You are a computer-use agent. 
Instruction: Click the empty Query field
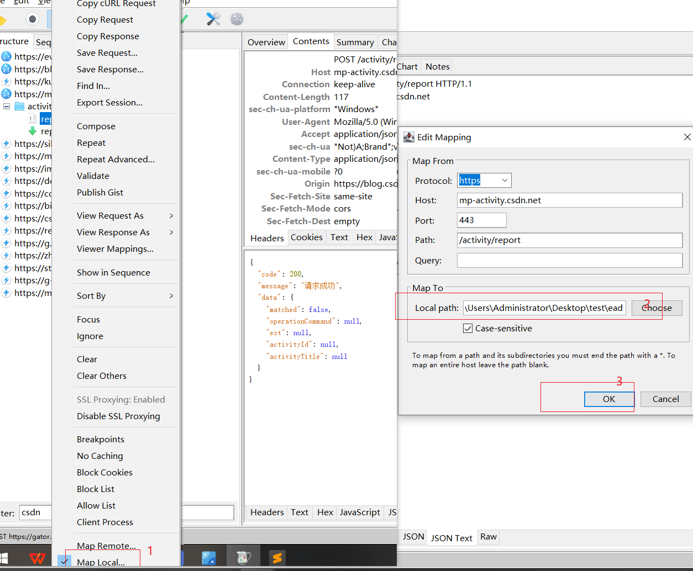pyautogui.click(x=570, y=260)
